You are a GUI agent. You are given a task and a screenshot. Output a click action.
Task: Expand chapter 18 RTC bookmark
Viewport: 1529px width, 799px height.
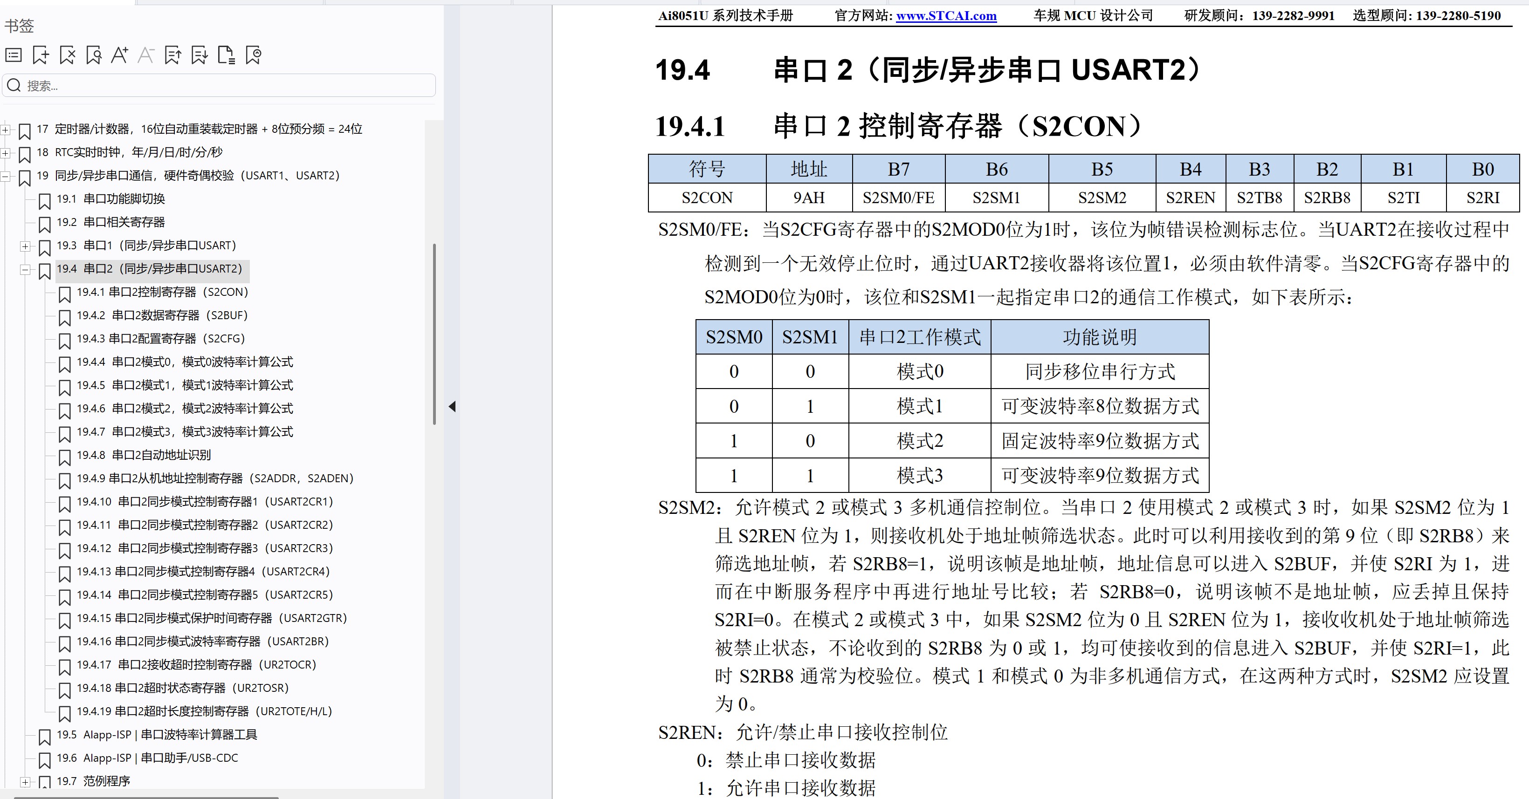(x=5, y=152)
